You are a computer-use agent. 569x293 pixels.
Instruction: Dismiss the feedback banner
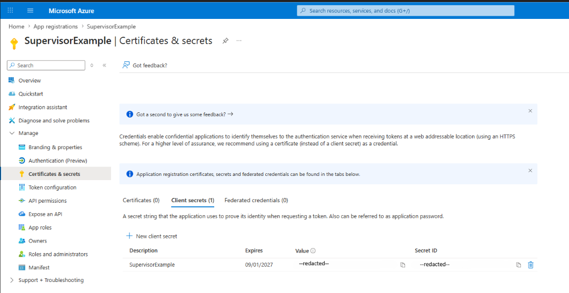point(530,111)
